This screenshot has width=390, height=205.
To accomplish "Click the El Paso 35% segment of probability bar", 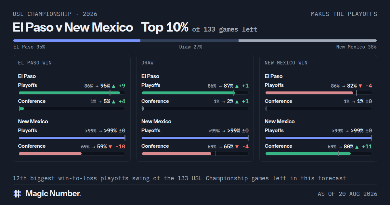I will (77, 41).
